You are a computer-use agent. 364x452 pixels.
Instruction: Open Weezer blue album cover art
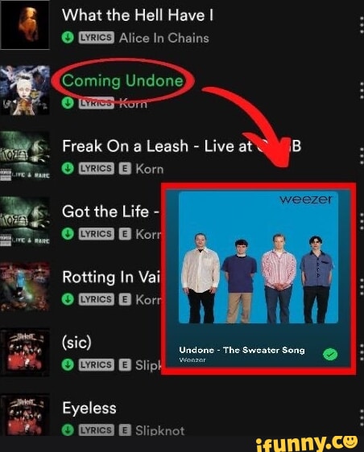(x=259, y=257)
